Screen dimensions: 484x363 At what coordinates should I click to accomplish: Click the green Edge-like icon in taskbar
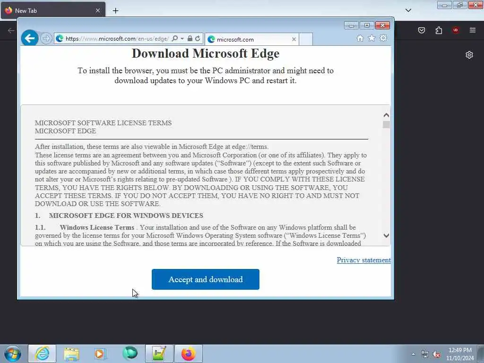coord(130,354)
